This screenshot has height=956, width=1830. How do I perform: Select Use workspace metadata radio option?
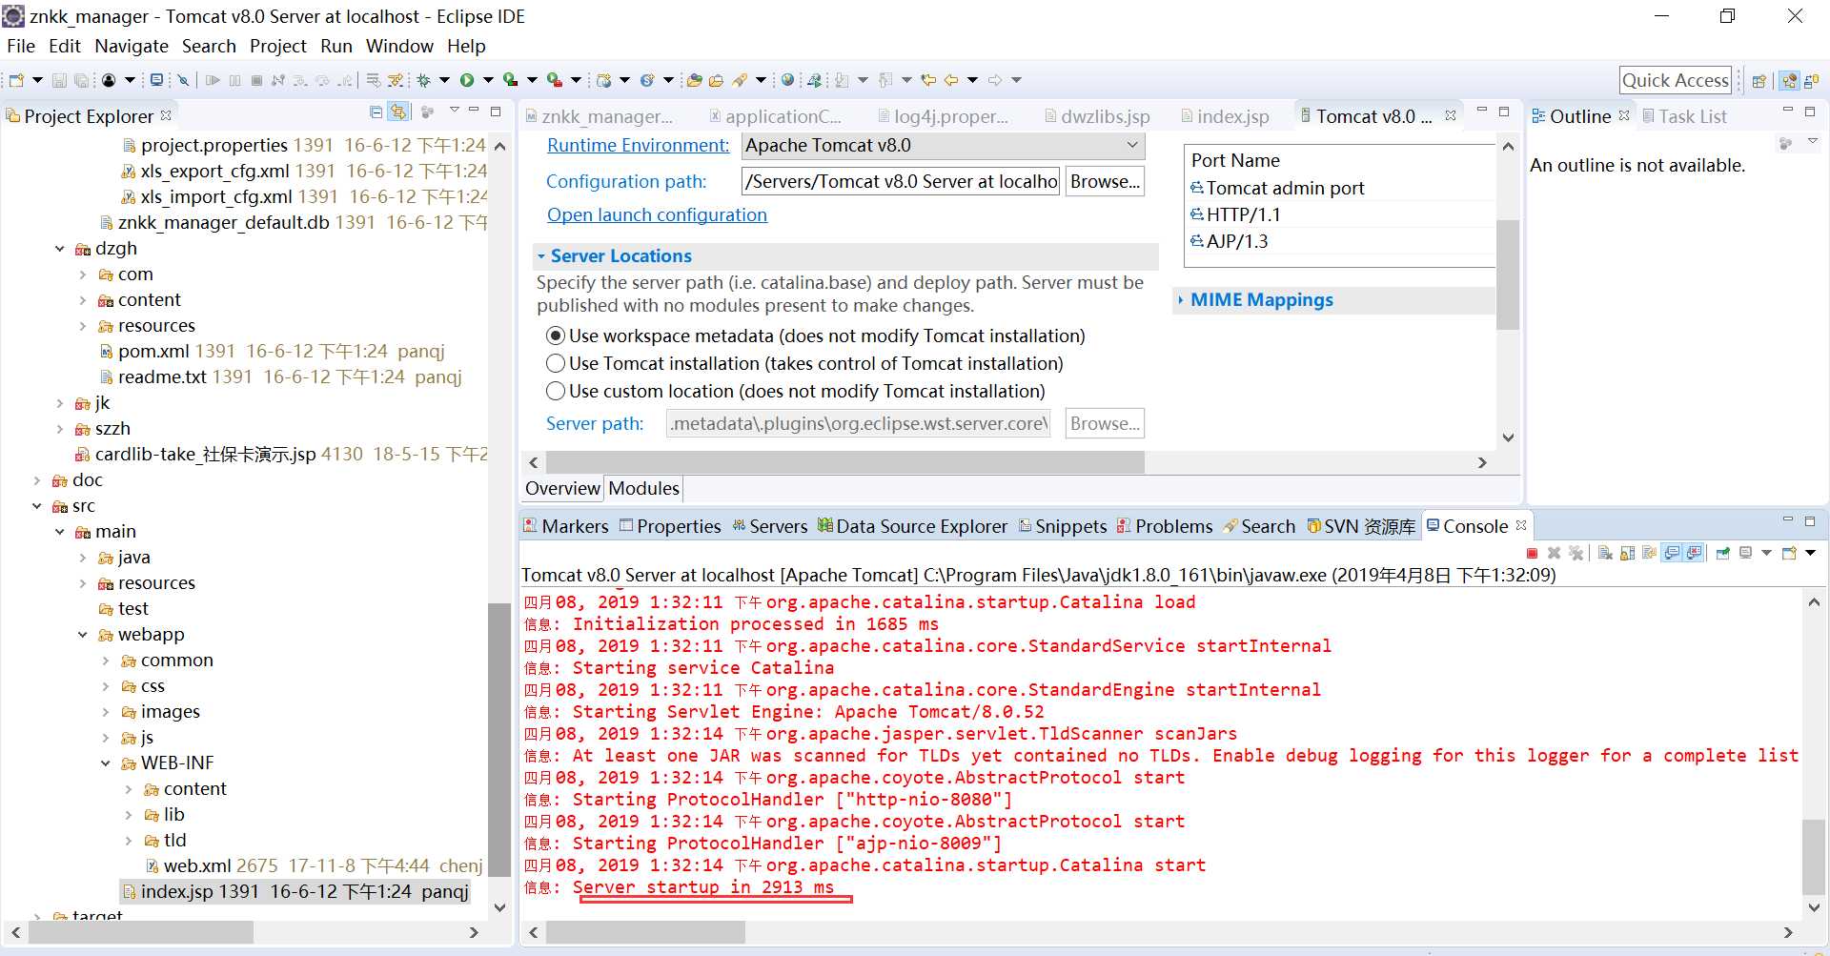pos(556,336)
